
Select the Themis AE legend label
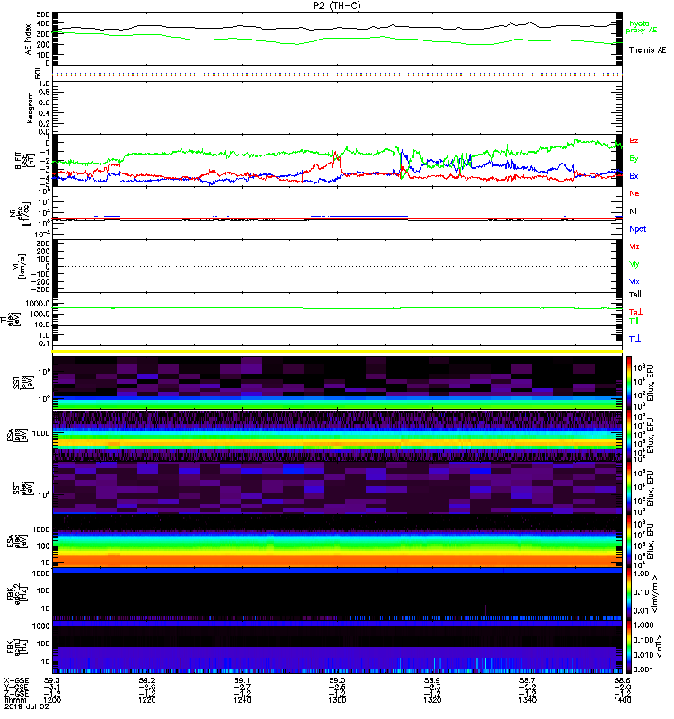646,50
